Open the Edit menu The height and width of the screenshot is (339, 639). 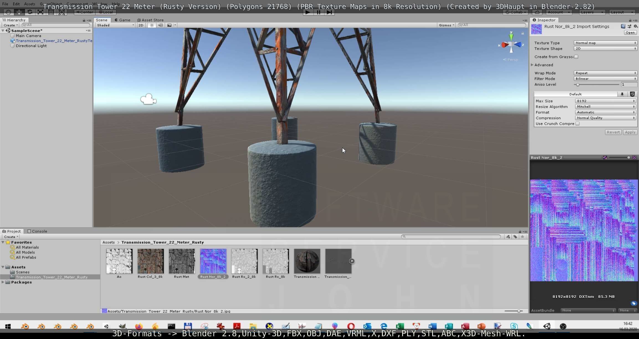coord(16,4)
